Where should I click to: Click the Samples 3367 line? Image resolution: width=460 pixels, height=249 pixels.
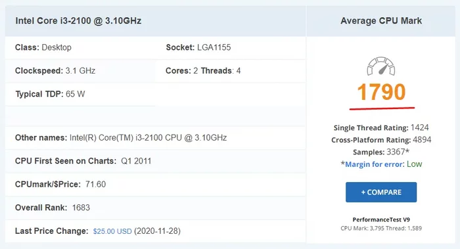click(381, 152)
